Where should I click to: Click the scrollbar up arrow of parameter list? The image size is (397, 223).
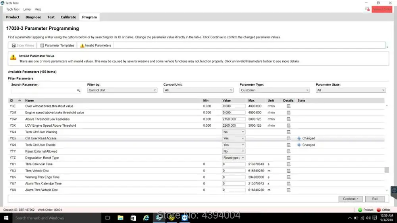pos(387,106)
